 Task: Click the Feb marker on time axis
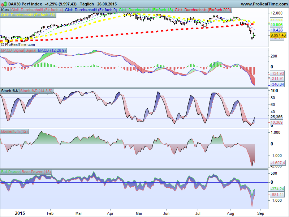[x=50, y=213]
